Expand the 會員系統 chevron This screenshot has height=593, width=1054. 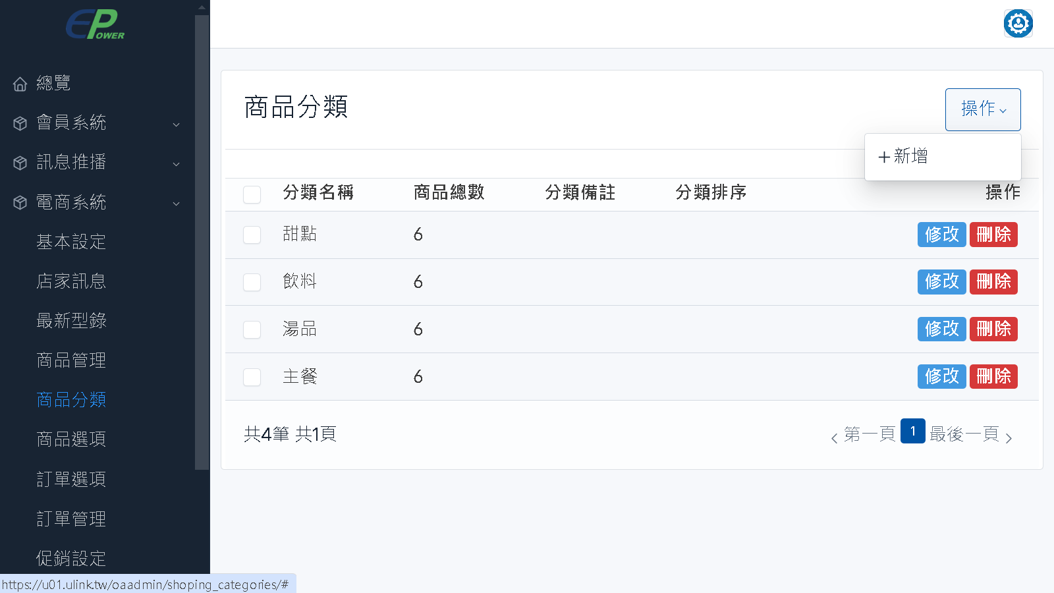[x=176, y=125]
